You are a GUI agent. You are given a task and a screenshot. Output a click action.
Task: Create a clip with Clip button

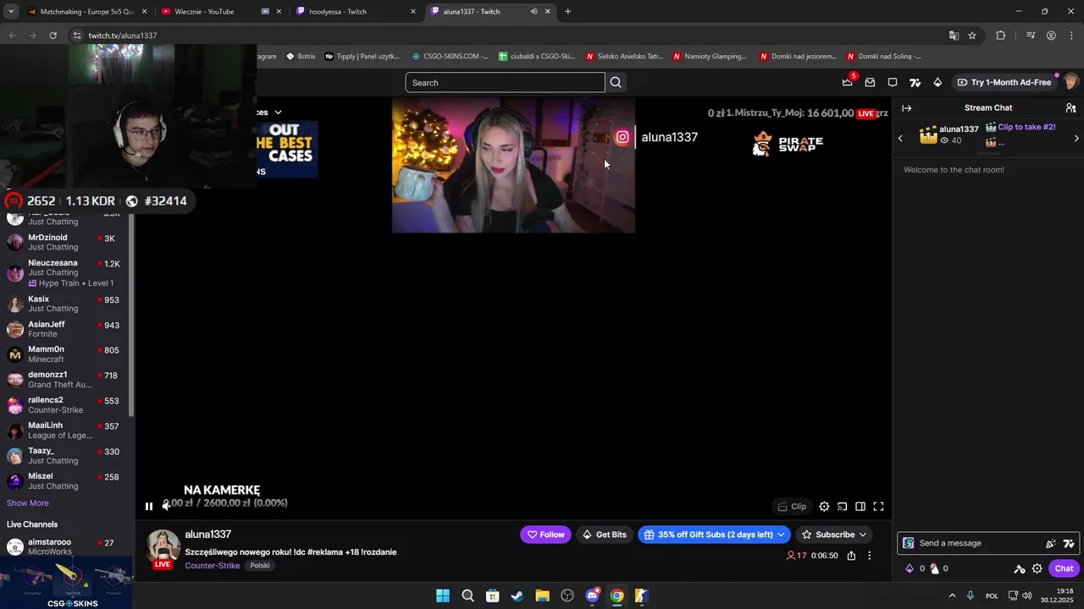[792, 507]
